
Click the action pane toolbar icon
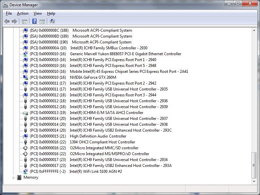point(42,21)
